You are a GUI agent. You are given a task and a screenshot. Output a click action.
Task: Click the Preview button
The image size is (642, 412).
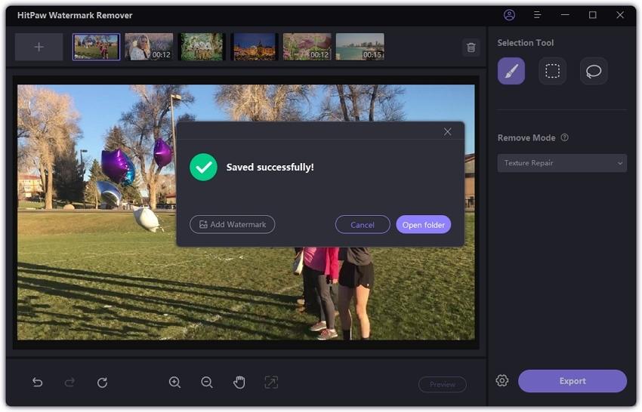point(442,384)
